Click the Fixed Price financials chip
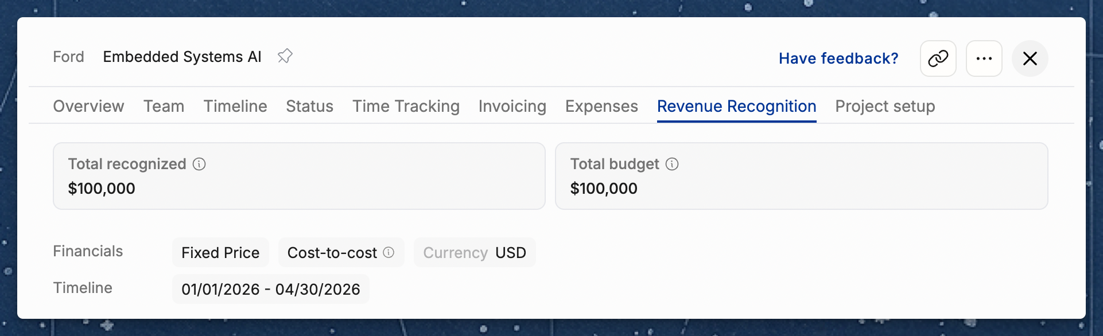 (x=220, y=252)
